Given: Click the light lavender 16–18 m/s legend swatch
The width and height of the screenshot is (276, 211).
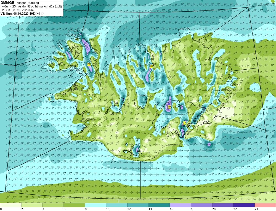Looking at the screenshot, I should tap(181, 205).
